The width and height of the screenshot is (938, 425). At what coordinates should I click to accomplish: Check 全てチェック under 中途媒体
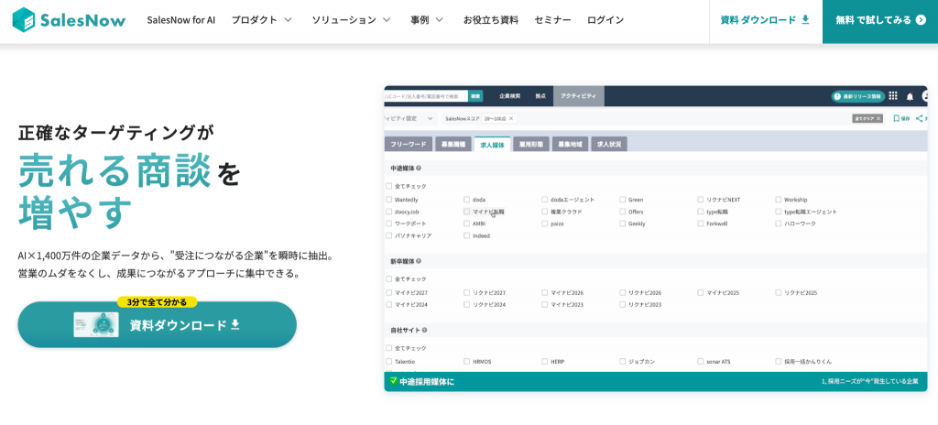pyautogui.click(x=388, y=186)
